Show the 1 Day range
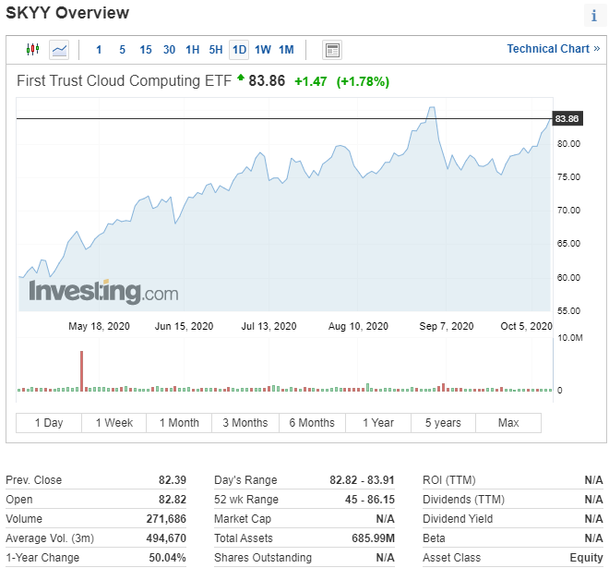 coord(49,423)
